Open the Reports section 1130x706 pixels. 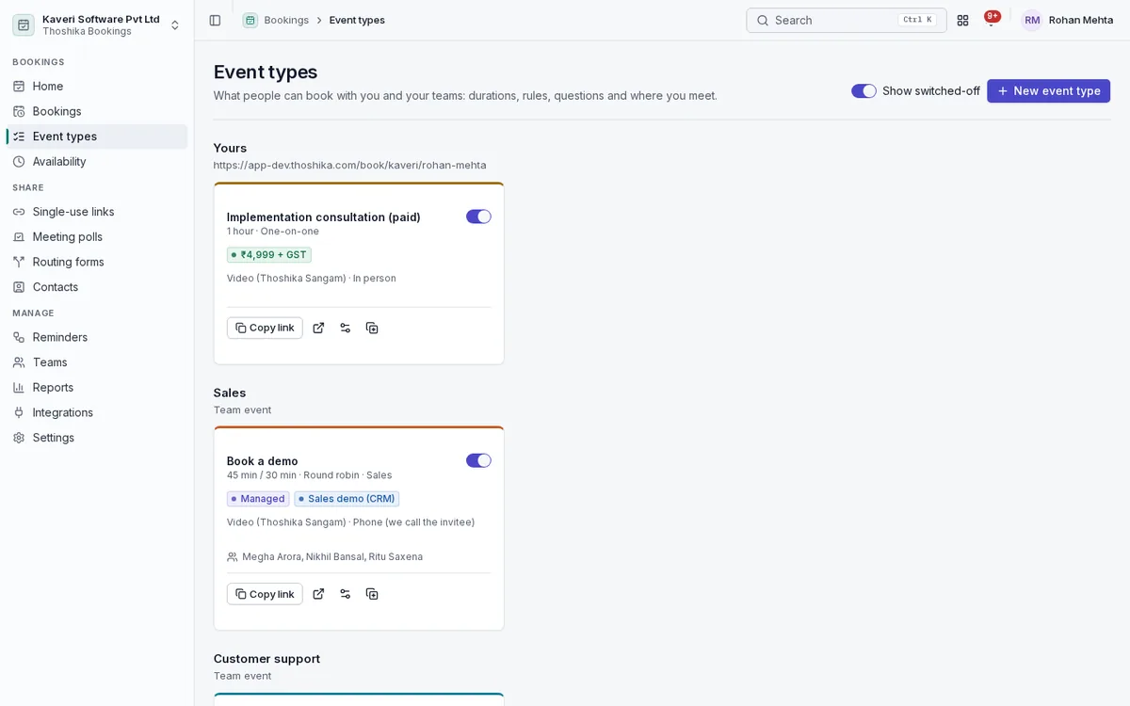click(97, 387)
